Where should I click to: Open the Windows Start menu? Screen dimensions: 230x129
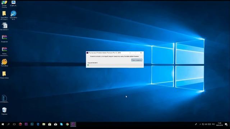coord(3,124)
